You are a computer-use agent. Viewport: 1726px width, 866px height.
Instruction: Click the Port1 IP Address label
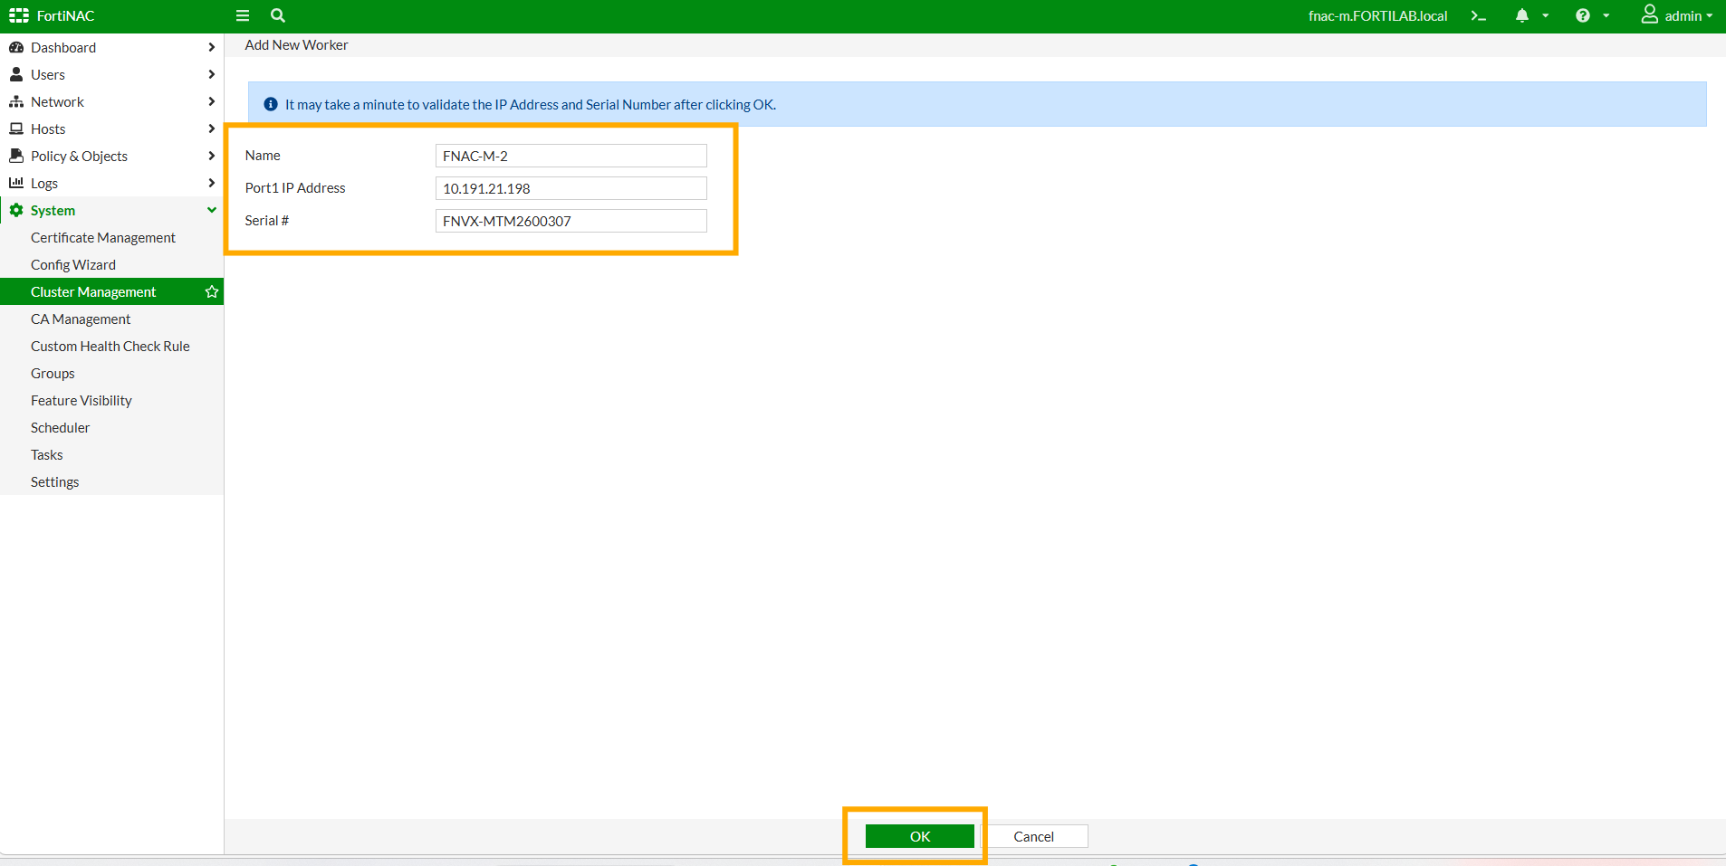click(295, 188)
